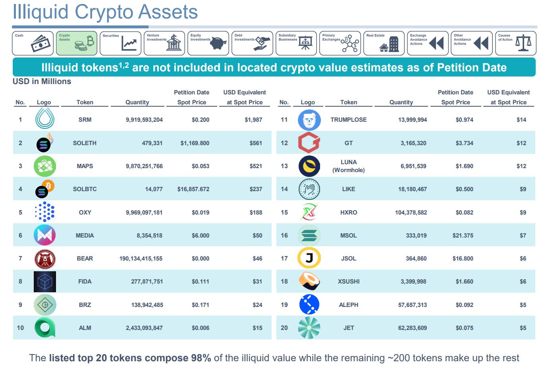The width and height of the screenshot is (550, 368).
Task: Open Other Avoidance Actions tile
Action: point(472,43)
